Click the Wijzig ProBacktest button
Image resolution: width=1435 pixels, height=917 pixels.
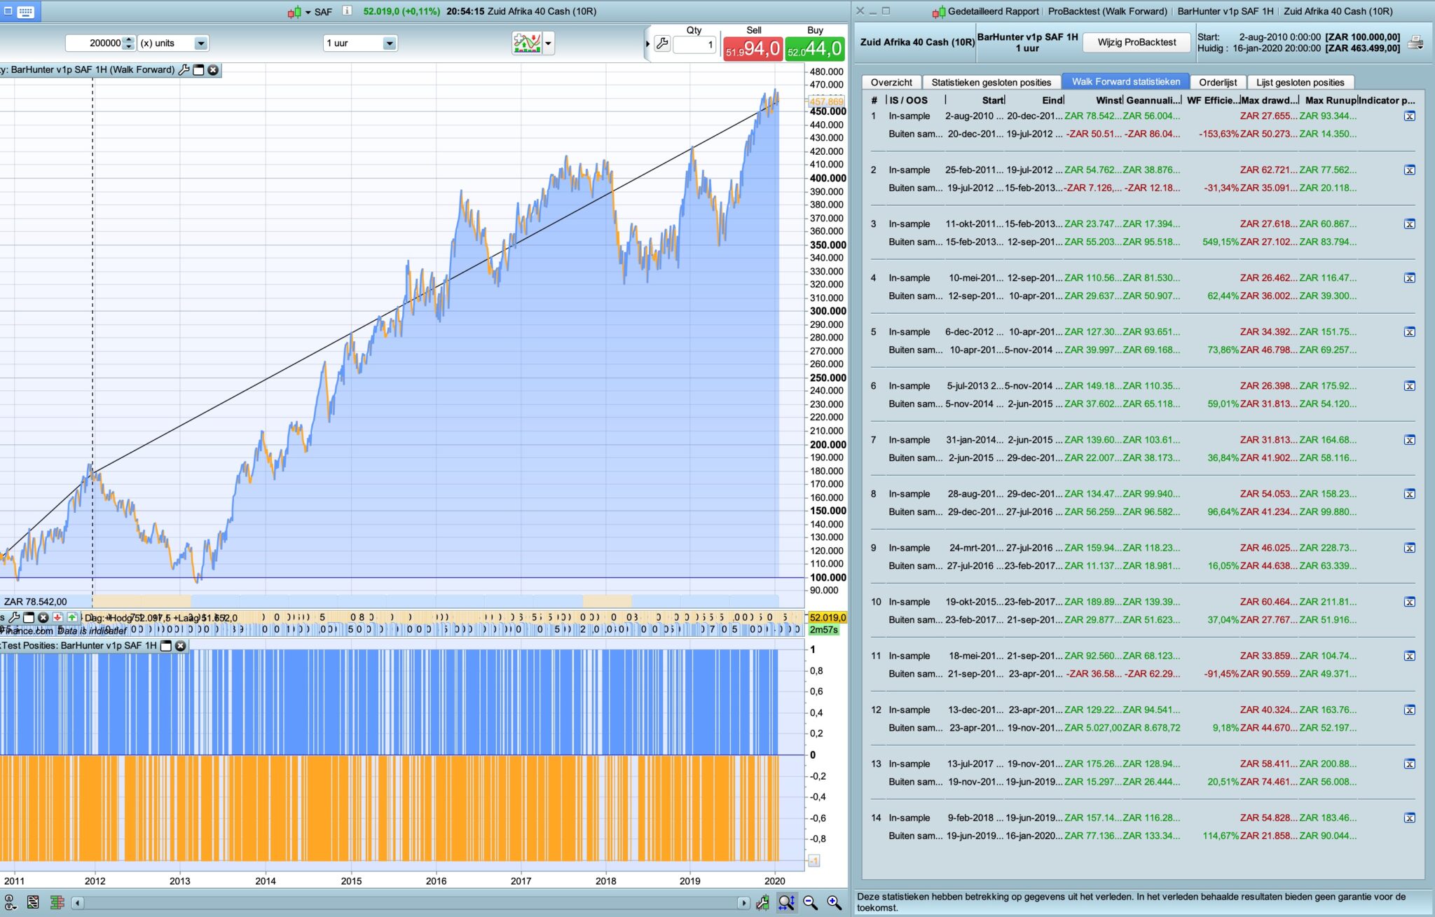point(1137,42)
